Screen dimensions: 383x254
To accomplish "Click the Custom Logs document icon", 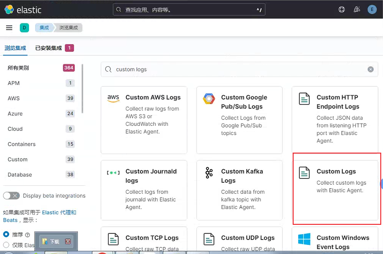I will coord(304,173).
